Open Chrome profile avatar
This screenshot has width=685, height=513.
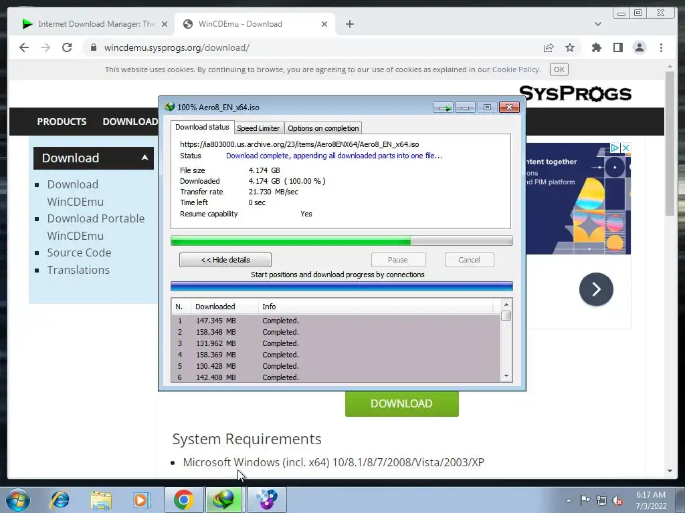coord(640,47)
